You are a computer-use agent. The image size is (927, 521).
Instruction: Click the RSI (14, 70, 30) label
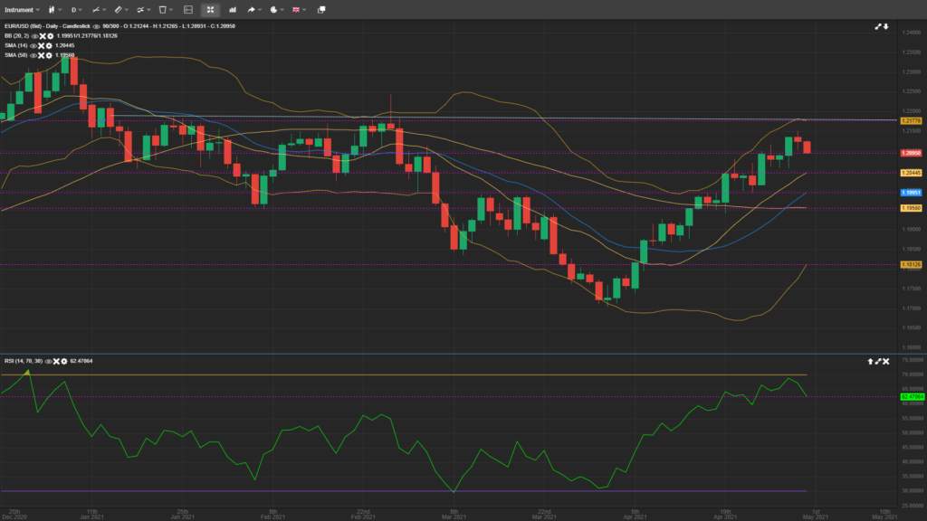pyautogui.click(x=24, y=361)
